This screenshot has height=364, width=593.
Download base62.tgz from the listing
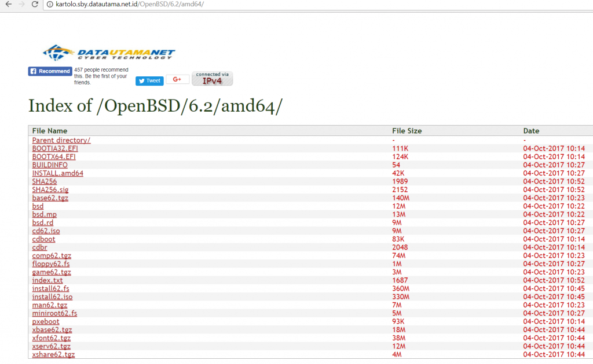coord(50,198)
